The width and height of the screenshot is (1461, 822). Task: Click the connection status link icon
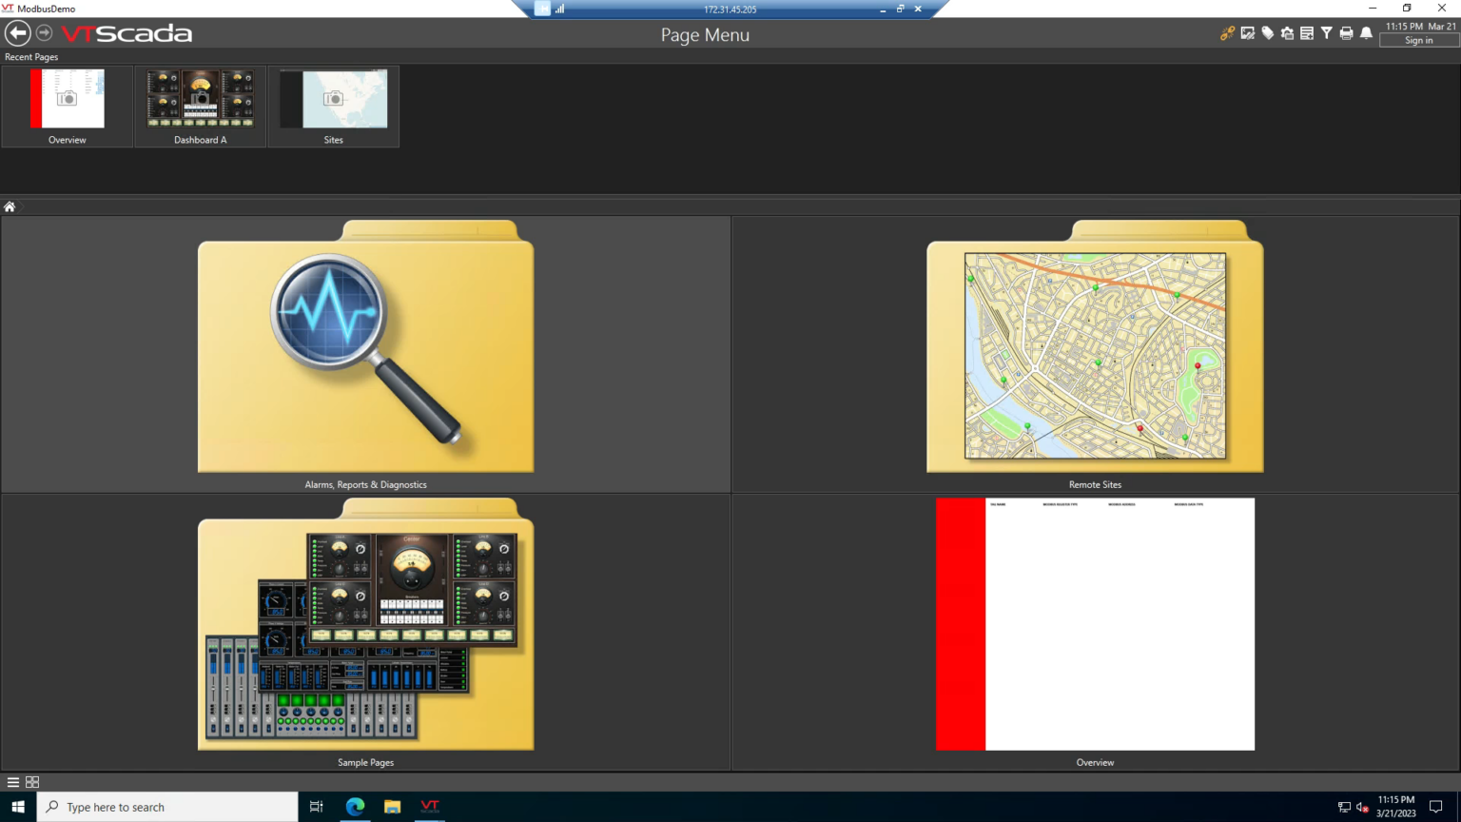click(1228, 32)
